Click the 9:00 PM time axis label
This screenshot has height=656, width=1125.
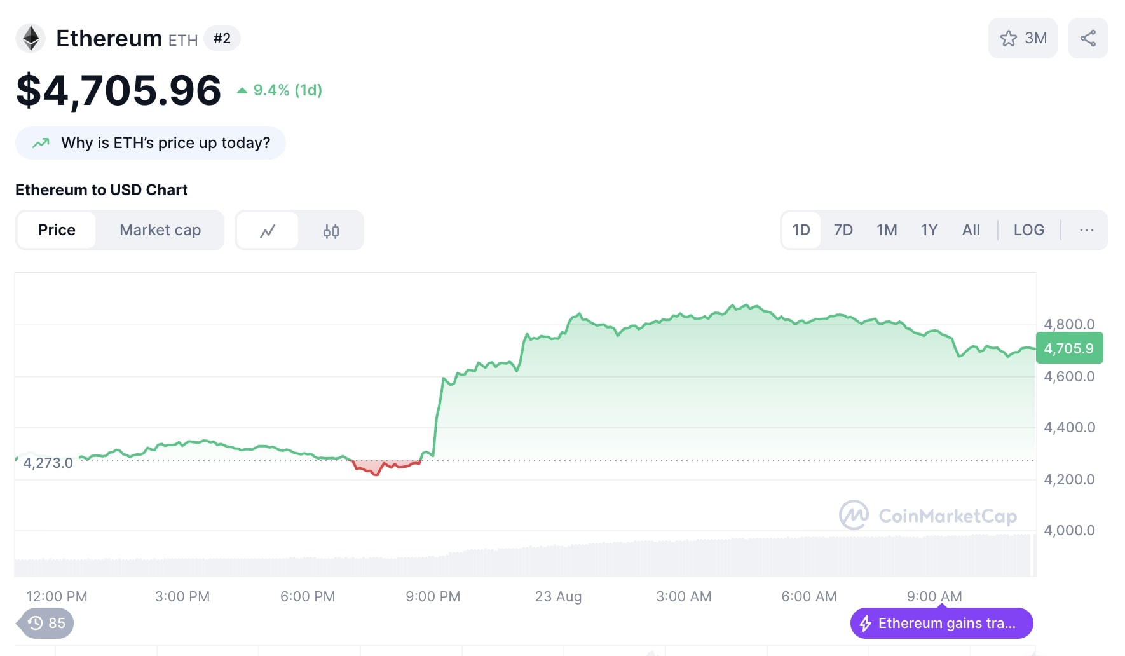click(x=433, y=596)
